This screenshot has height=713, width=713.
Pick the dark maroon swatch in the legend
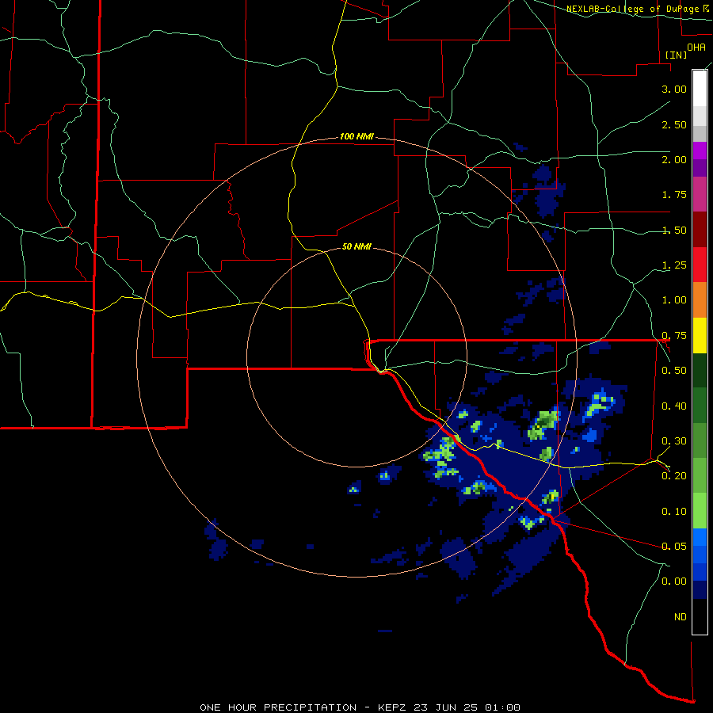[700, 230]
